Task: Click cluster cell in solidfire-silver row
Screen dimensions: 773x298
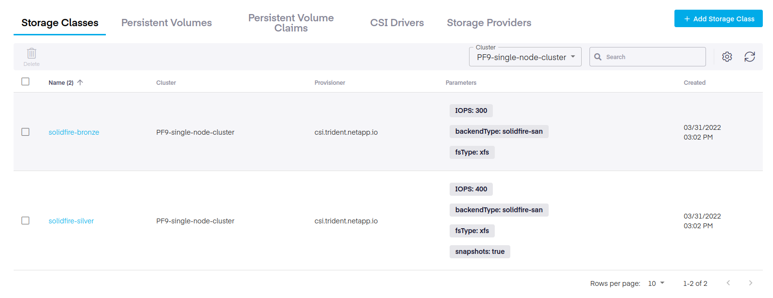Action: pos(195,221)
